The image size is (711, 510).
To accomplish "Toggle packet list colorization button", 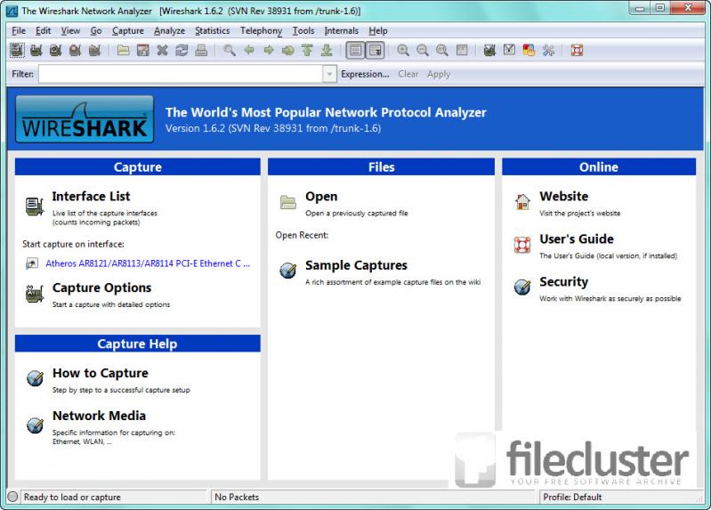I will (x=356, y=50).
